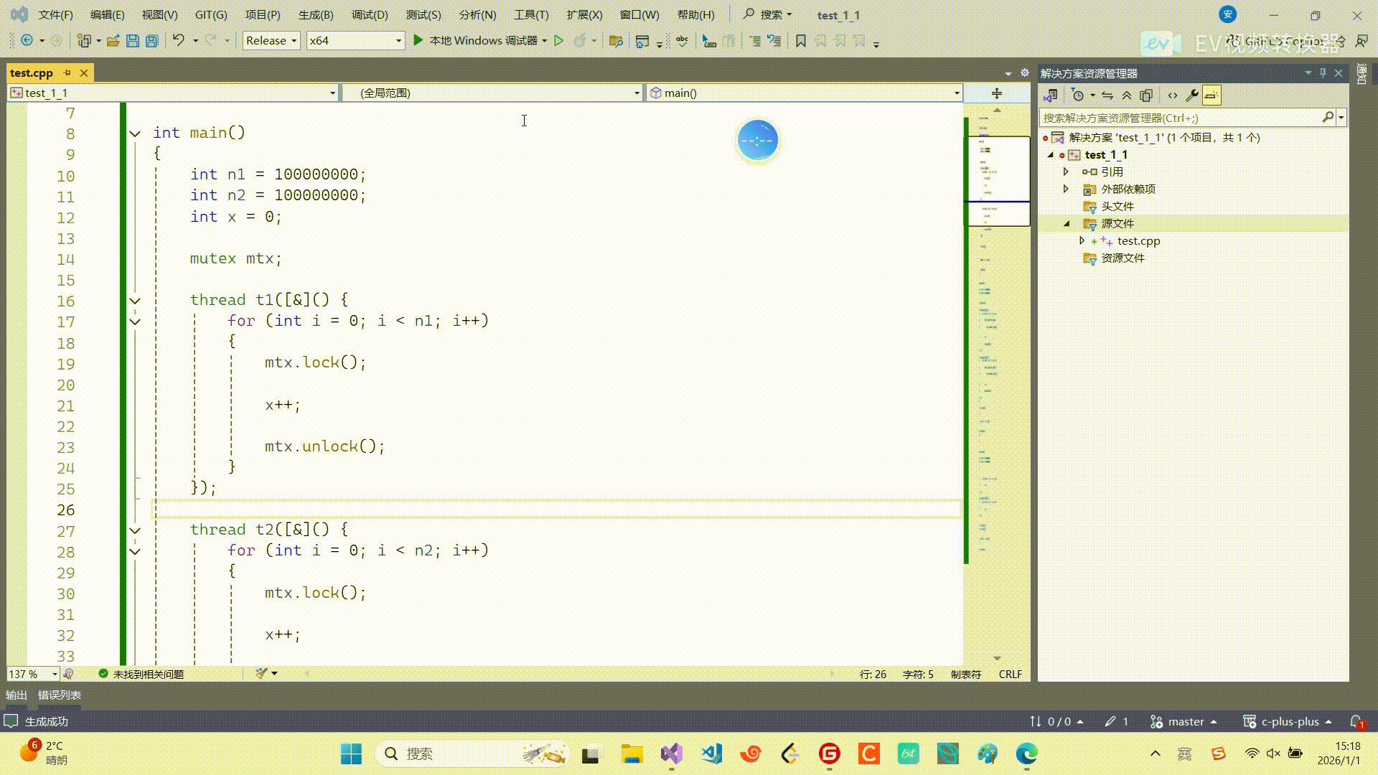Image resolution: width=1378 pixels, height=775 pixels.
Task: Expand the 引用 tree node
Action: (1066, 172)
